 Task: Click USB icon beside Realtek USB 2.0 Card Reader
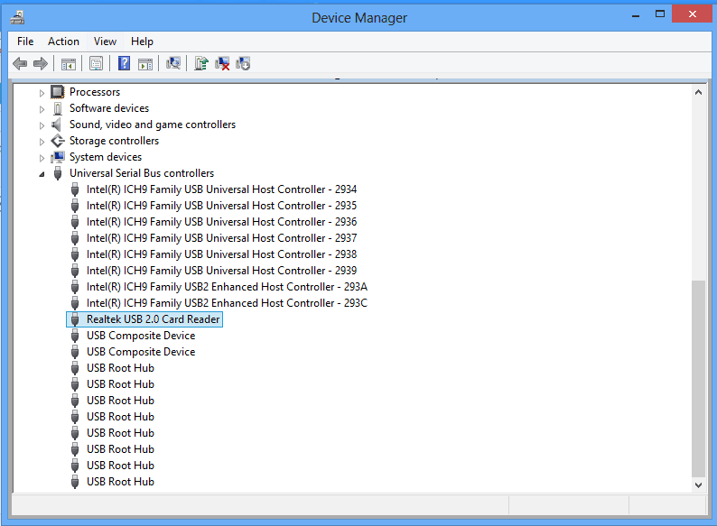(75, 319)
